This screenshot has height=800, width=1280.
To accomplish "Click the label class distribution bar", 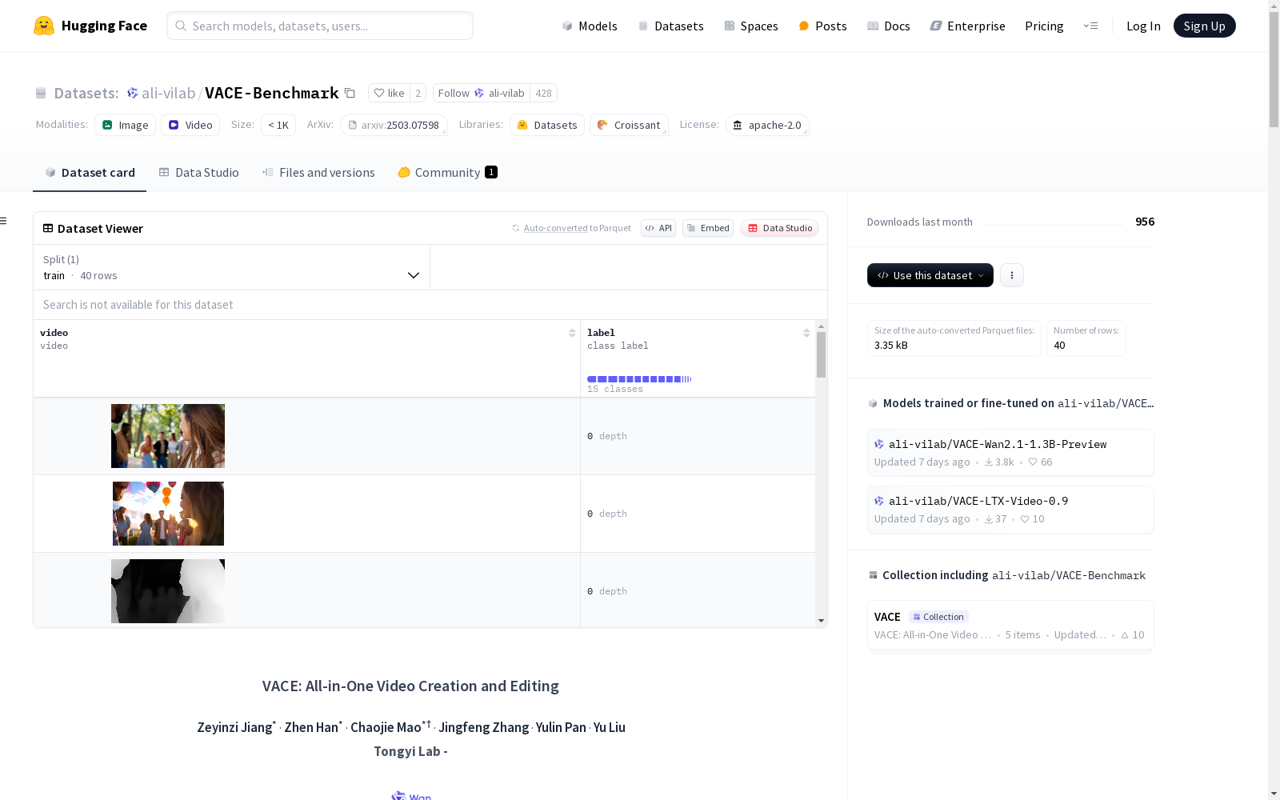I will click(639, 379).
